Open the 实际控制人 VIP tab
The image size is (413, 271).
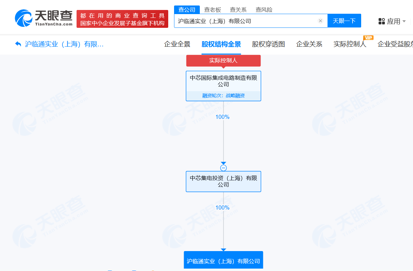[x=350, y=44]
